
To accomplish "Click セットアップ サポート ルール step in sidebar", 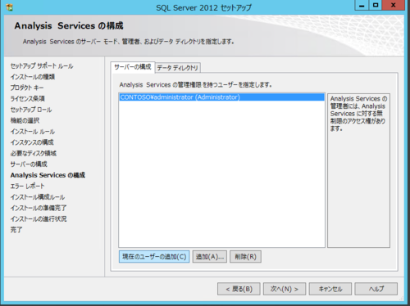I will tap(42, 66).
